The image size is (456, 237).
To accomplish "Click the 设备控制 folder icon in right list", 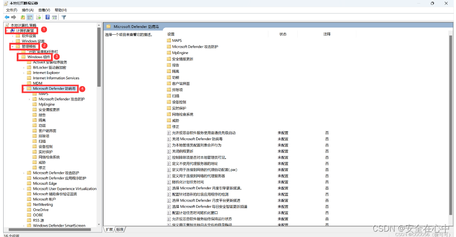I will pyautogui.click(x=169, y=102).
